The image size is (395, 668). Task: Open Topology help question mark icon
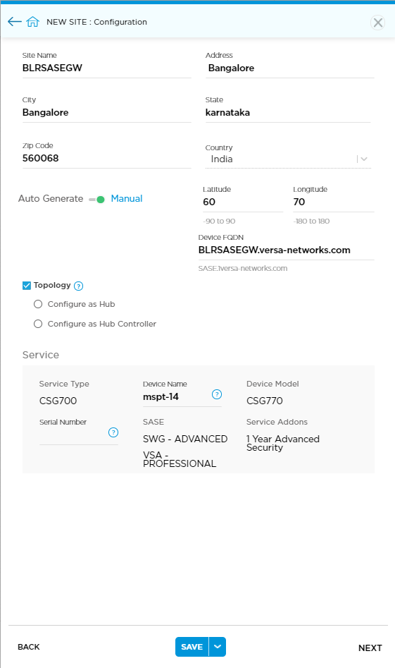(x=78, y=286)
